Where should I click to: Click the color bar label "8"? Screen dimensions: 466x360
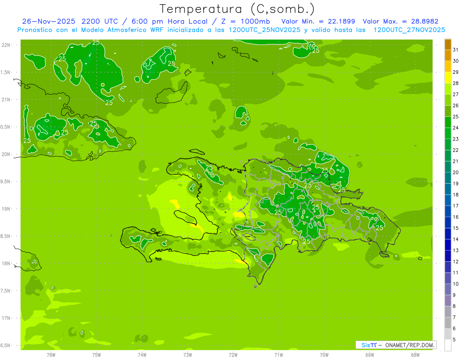pos(454,306)
